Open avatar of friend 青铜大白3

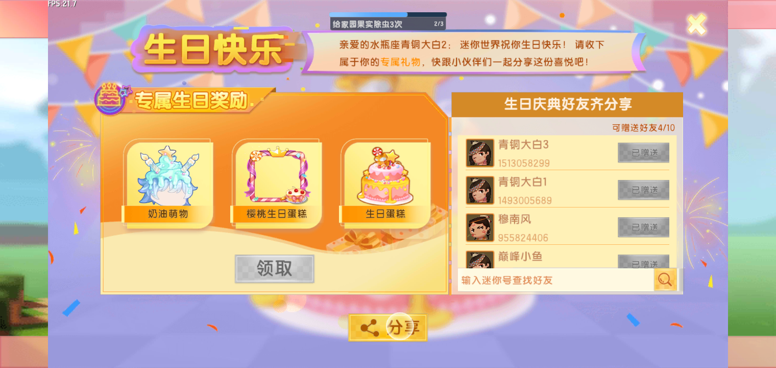click(x=480, y=152)
